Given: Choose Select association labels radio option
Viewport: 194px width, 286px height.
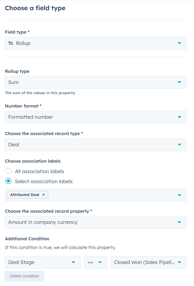Looking at the screenshot, I should pos(8,181).
